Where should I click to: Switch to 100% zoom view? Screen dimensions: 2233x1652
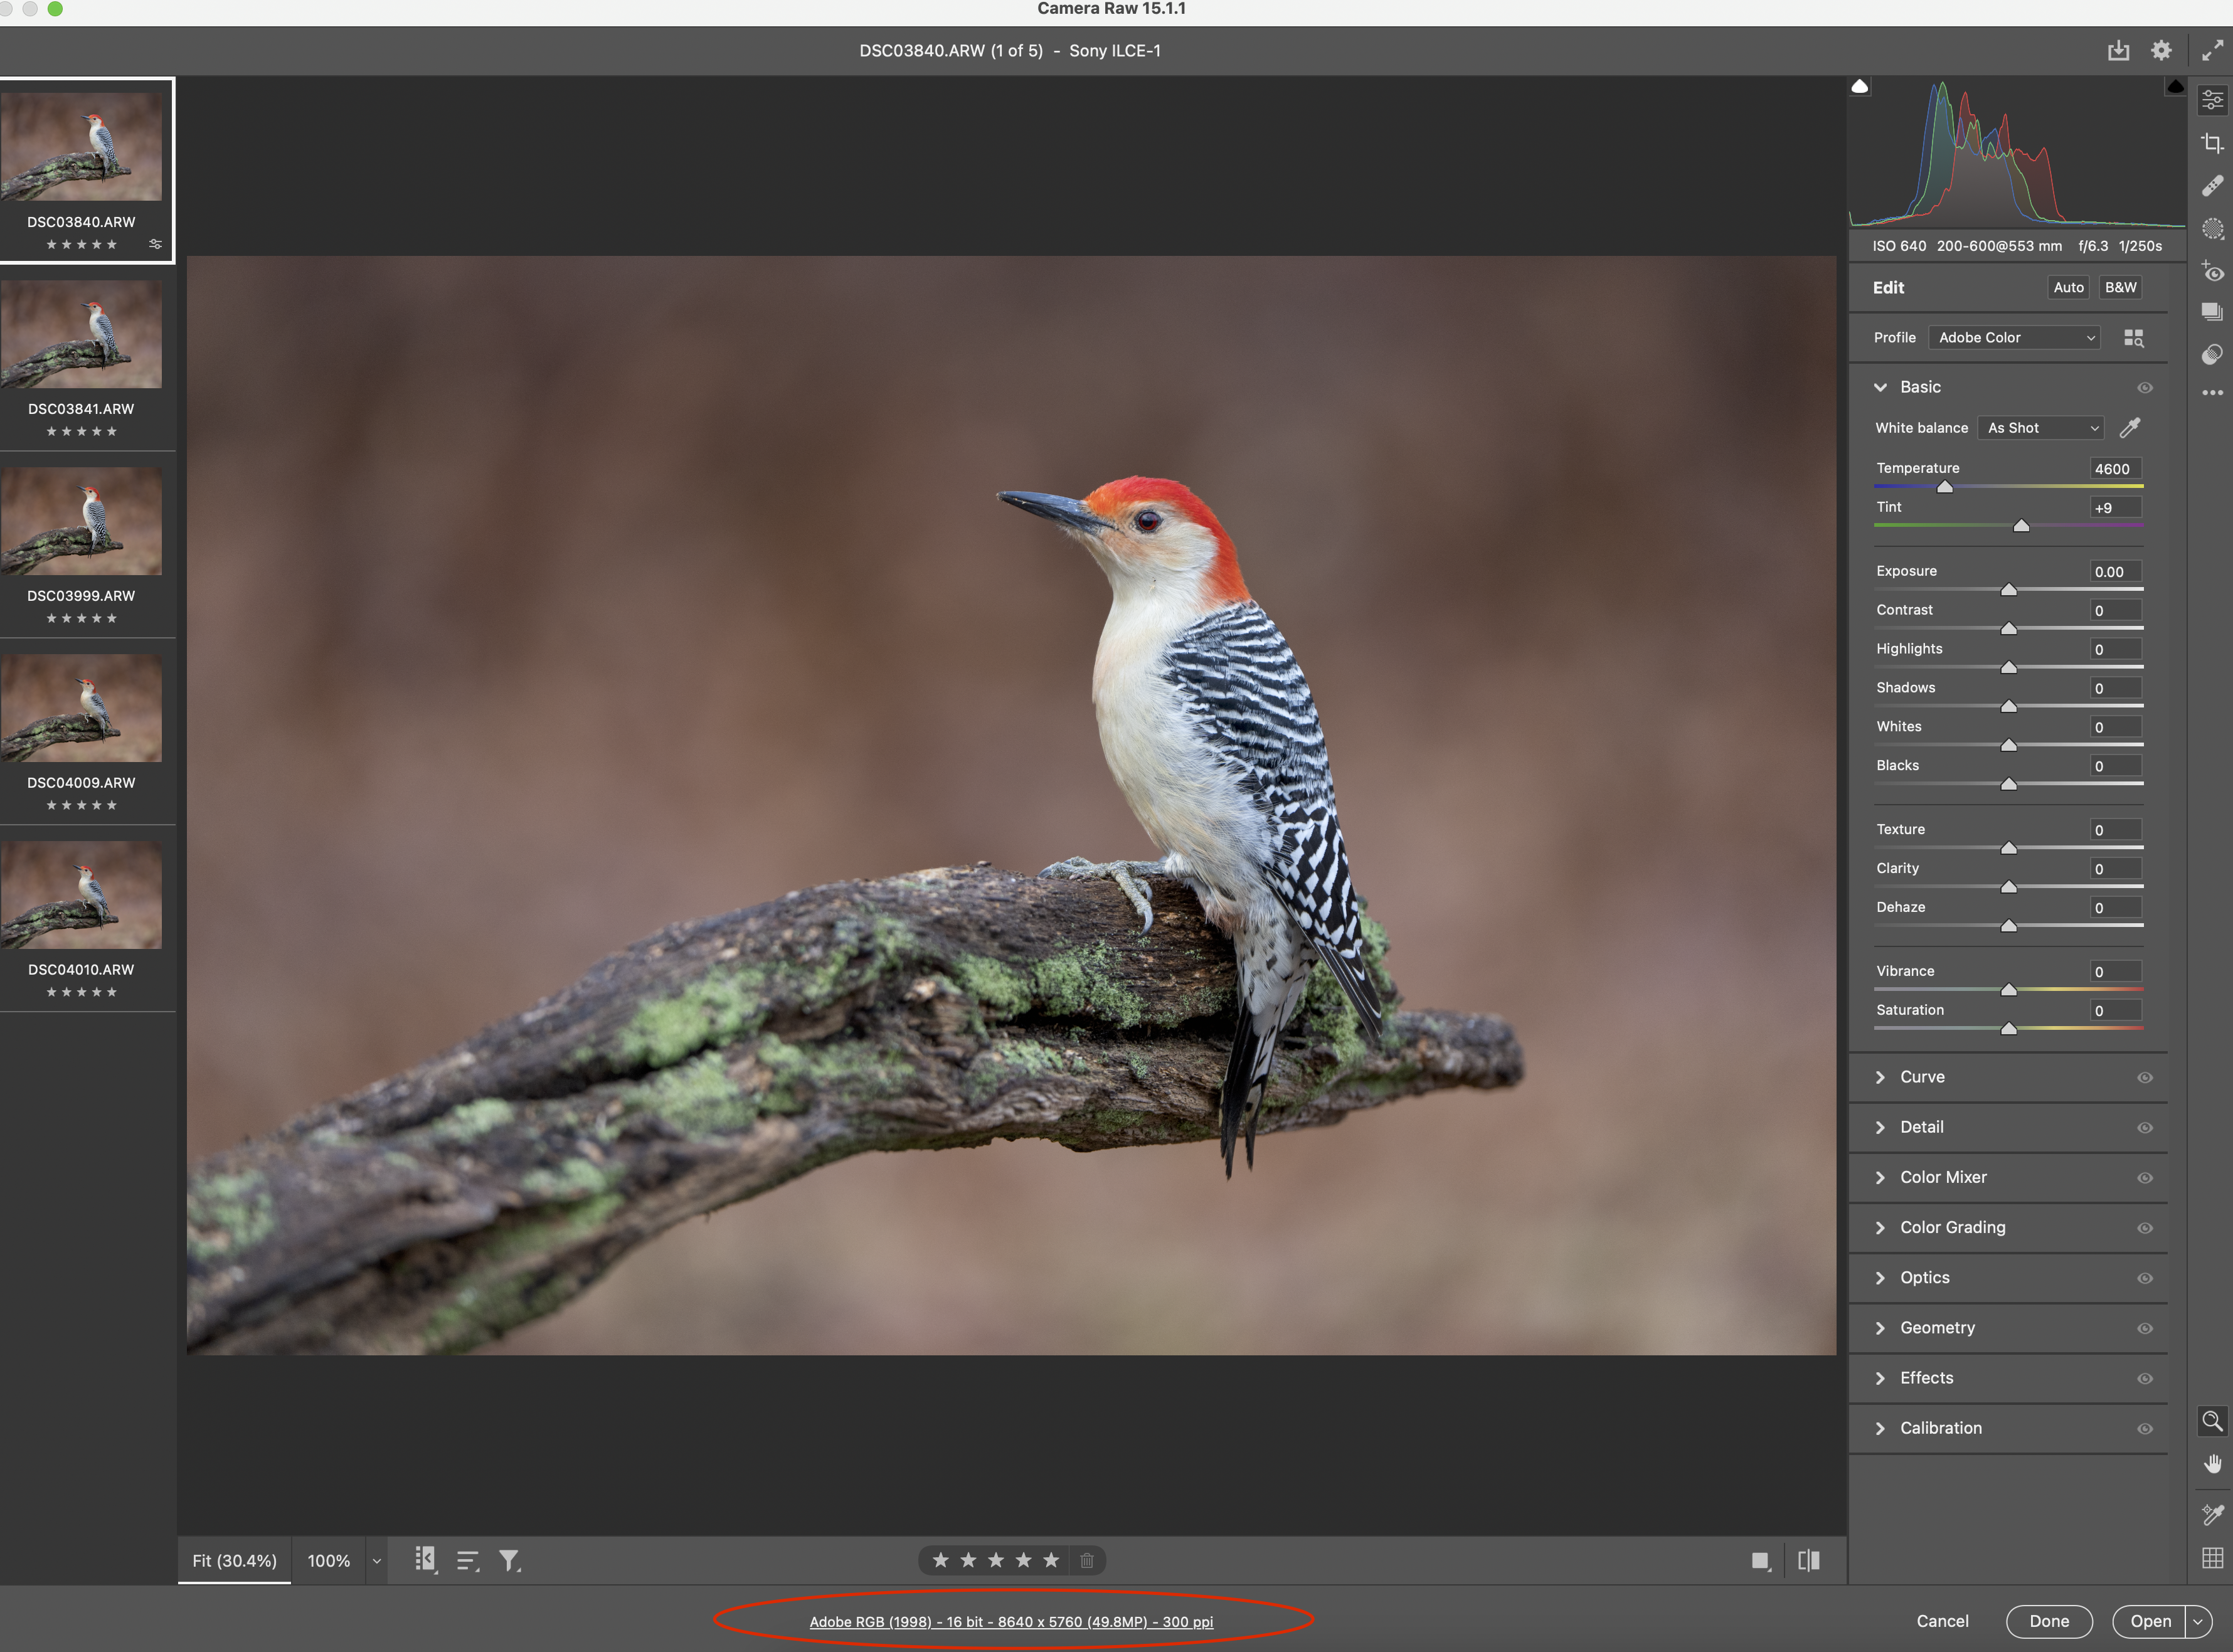pos(328,1561)
